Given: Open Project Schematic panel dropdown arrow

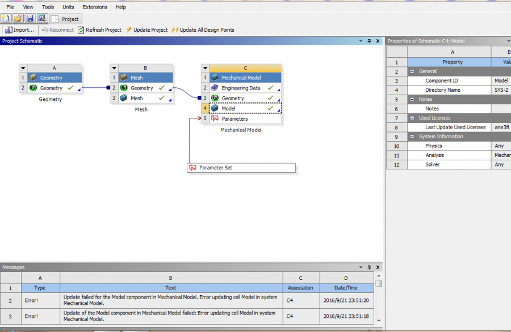Looking at the screenshot, I should pos(361,41).
